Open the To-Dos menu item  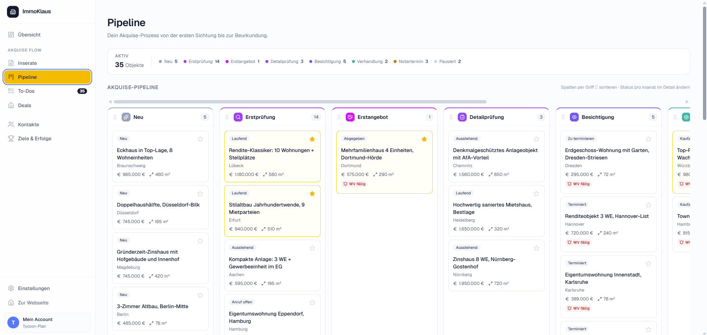[47, 91]
